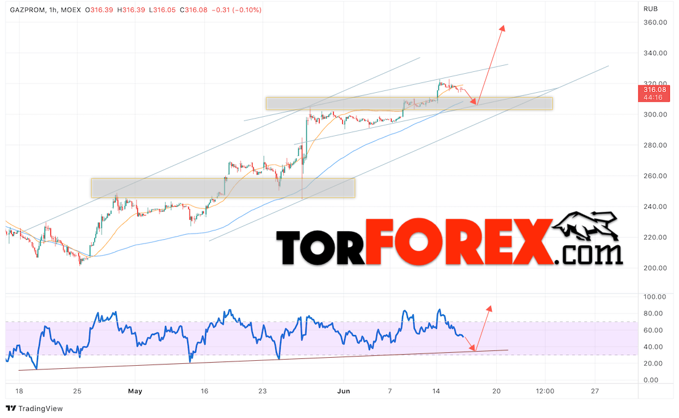679x418 pixels.
Task: Click the May label on the time axis
Action: (135, 391)
